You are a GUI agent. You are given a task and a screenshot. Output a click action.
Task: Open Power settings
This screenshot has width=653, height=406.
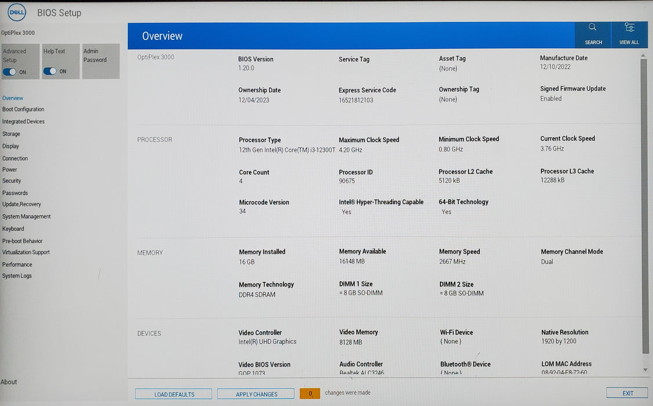[10, 170]
